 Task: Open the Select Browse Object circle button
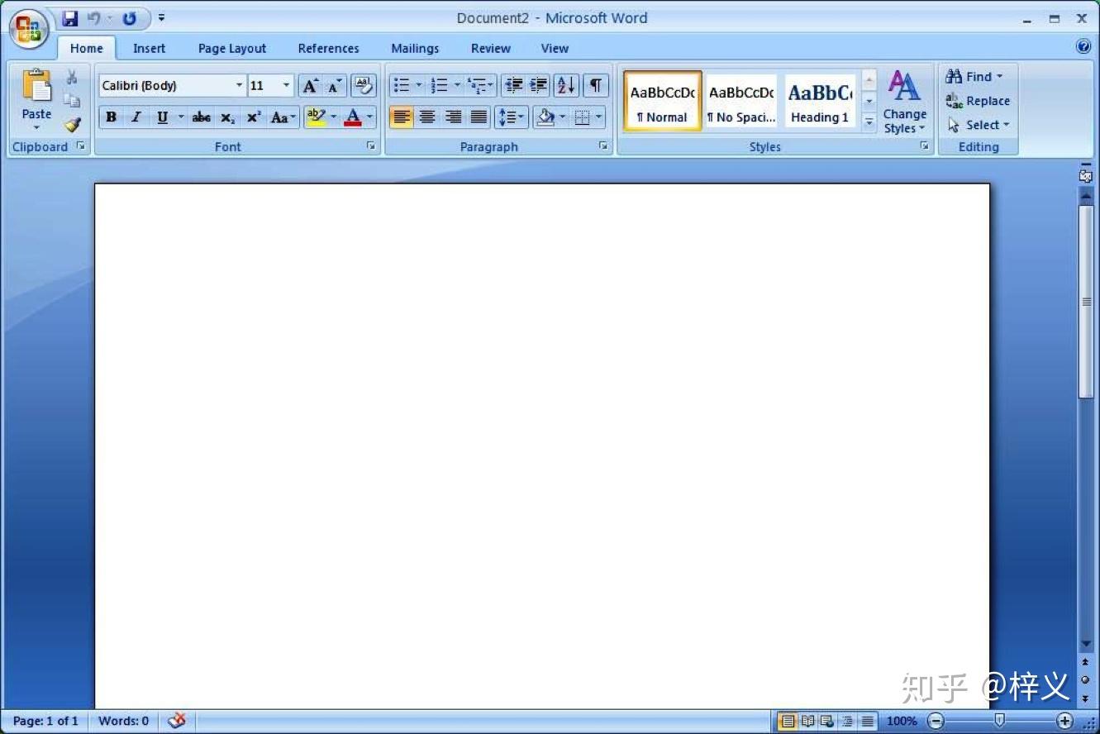(1085, 680)
